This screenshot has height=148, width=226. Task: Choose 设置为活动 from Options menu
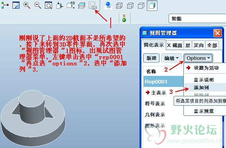[x=205, y=68]
